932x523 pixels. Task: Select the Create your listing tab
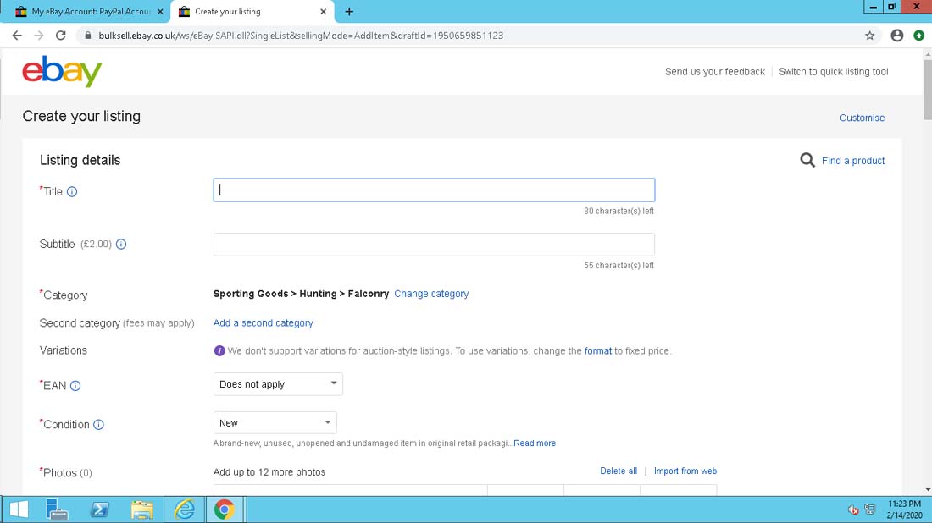(252, 11)
